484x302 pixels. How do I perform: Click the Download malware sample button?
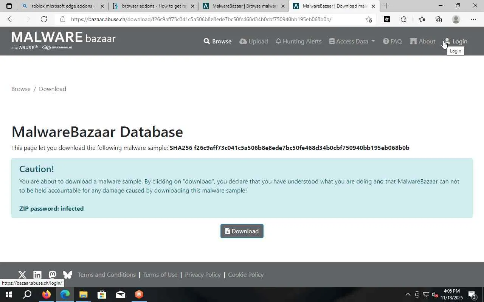point(242,231)
